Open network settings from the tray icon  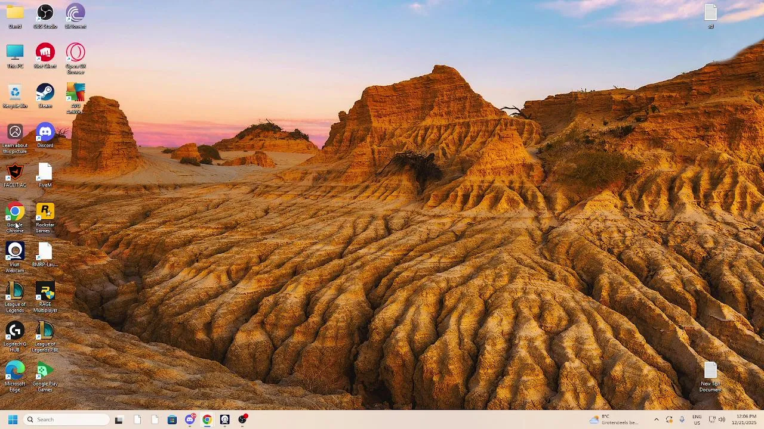712,419
